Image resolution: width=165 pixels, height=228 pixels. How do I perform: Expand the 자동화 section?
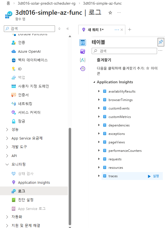coord(7,217)
